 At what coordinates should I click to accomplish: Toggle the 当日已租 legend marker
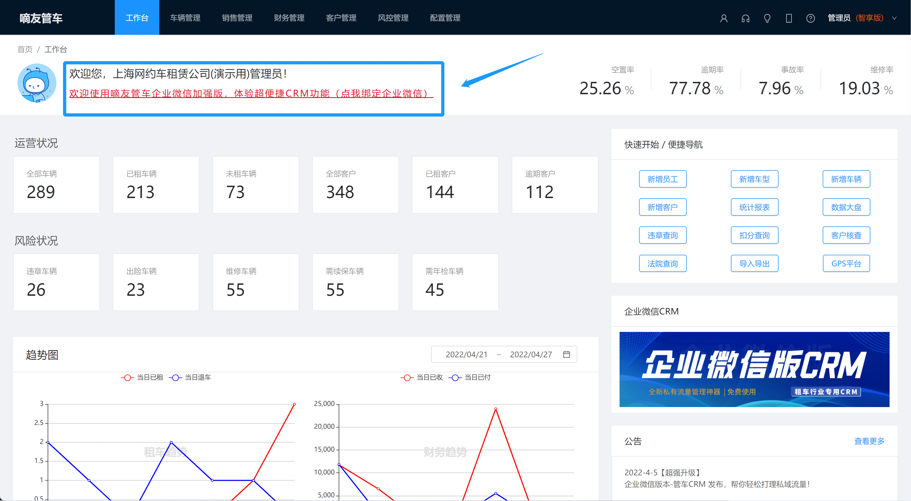tap(127, 378)
